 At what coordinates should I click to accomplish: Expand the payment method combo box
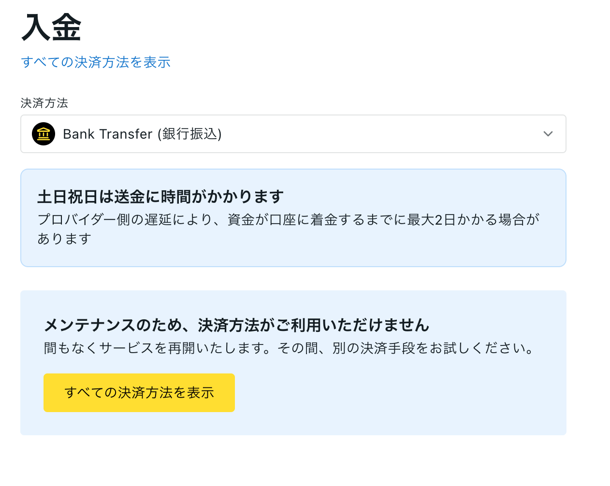(x=293, y=134)
